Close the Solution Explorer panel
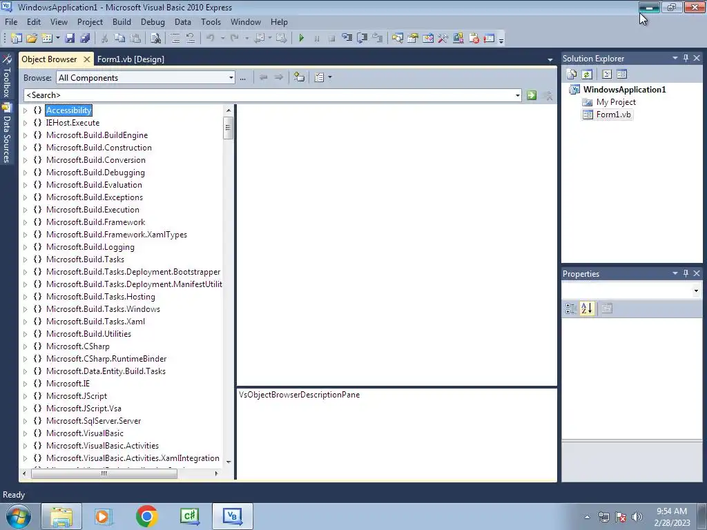 pos(697,58)
